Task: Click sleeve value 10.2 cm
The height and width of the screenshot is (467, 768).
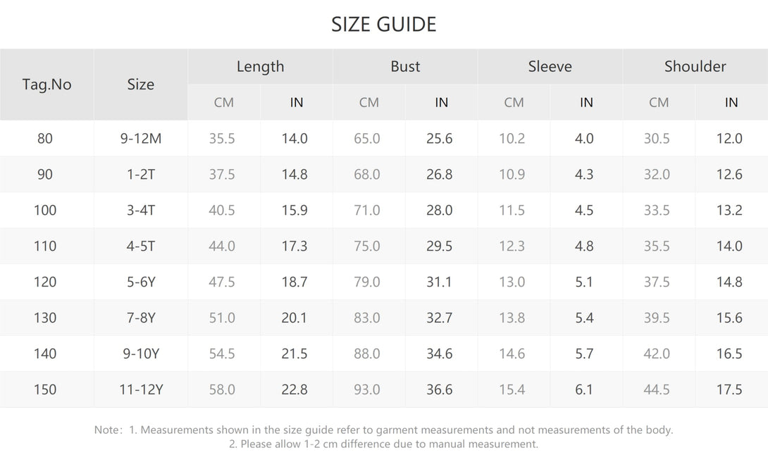Action: point(512,139)
